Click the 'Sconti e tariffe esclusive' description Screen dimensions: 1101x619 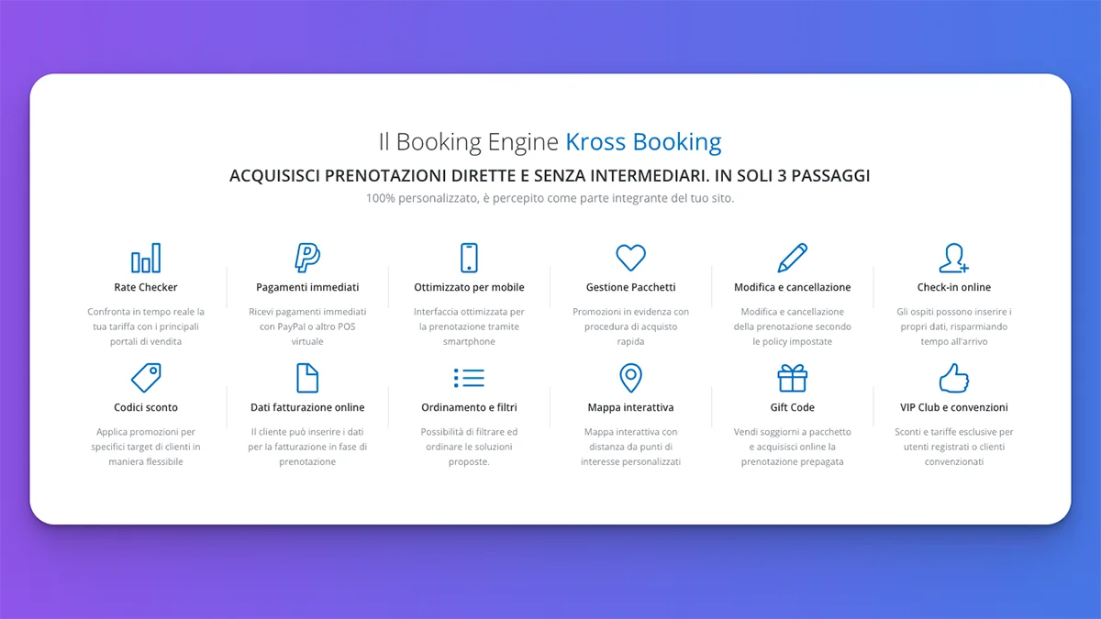click(954, 447)
